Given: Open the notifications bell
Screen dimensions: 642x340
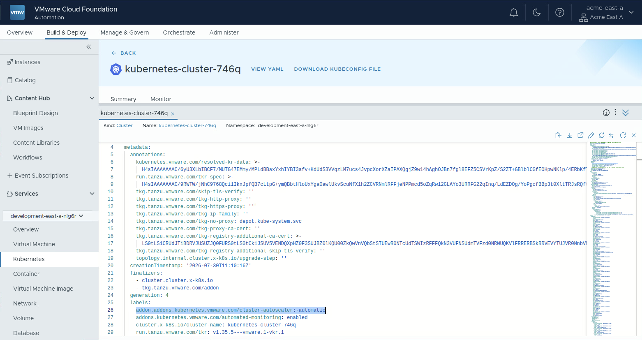Looking at the screenshot, I should [x=514, y=13].
